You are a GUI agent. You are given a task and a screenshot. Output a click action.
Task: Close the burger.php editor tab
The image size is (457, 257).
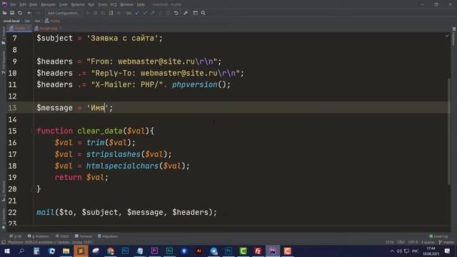(61, 29)
